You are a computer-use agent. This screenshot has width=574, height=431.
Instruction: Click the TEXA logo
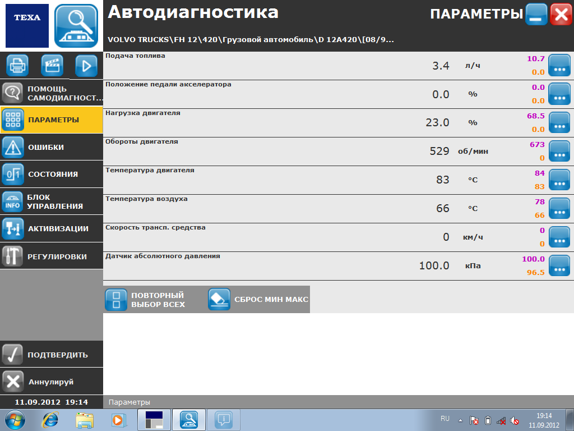tap(27, 26)
